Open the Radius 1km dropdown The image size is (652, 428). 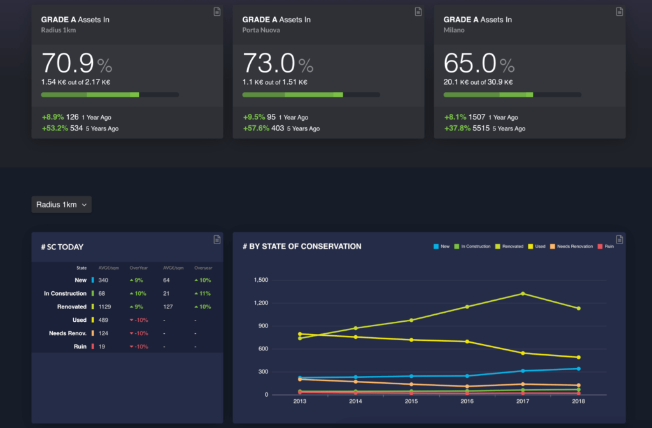point(61,204)
